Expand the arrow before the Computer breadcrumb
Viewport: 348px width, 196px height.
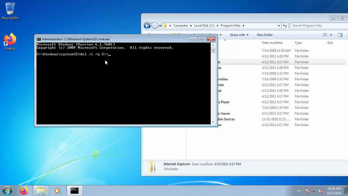[x=170, y=26]
